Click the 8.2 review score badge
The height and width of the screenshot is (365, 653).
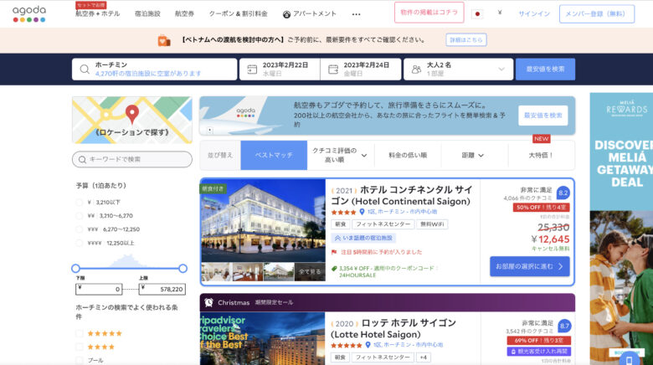click(563, 193)
